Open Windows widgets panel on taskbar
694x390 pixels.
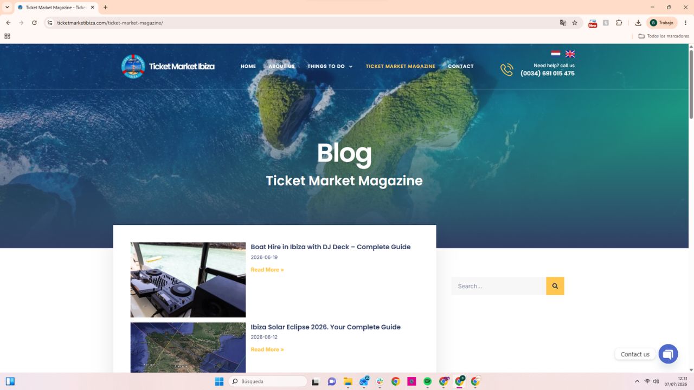(x=10, y=381)
